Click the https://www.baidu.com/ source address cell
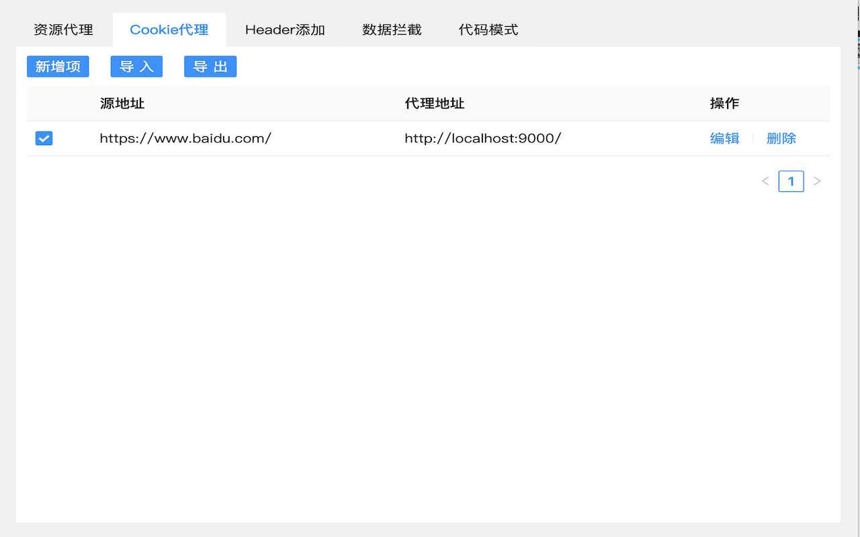 coord(185,138)
